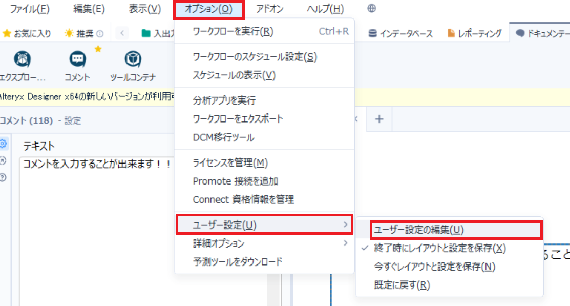Screen dimensions: 570x306
Task: Expand the ユーザー設定(U) submenu
Action: point(264,225)
